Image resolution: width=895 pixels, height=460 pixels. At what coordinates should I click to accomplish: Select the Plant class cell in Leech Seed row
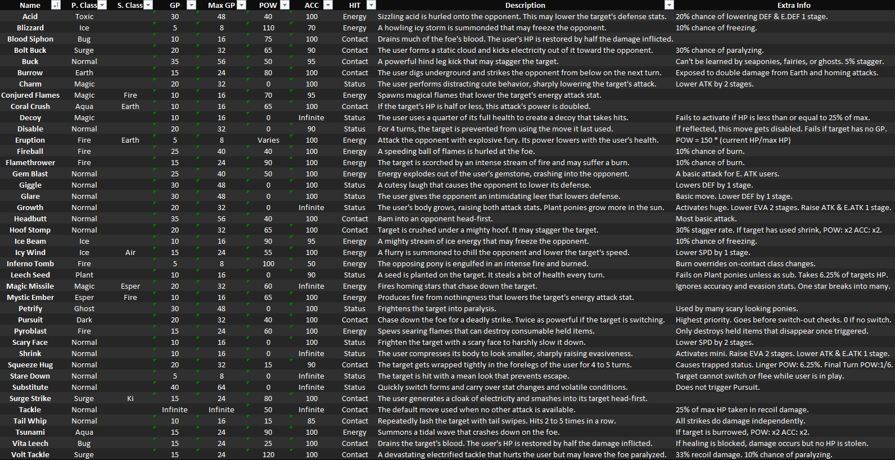(x=84, y=275)
